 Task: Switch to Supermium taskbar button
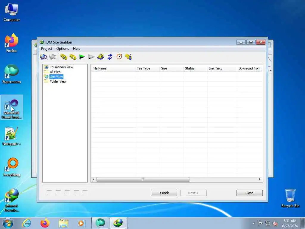tap(100, 223)
